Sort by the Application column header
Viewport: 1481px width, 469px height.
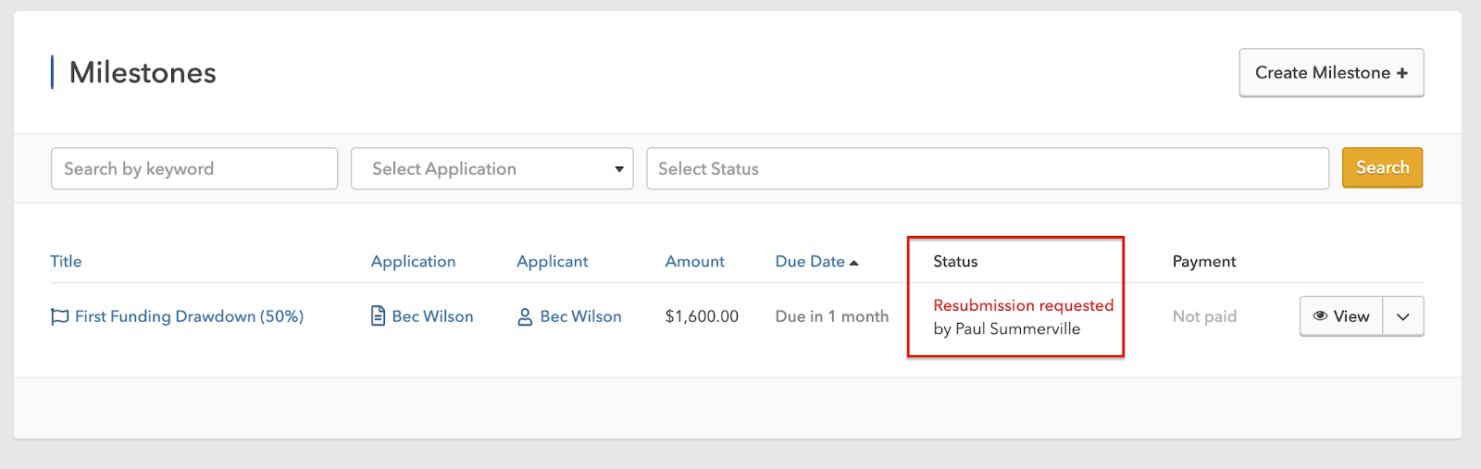coord(413,262)
